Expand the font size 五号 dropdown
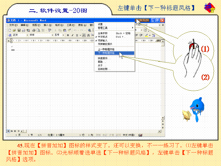This screenshot has height=166, width=221. tap(63, 35)
